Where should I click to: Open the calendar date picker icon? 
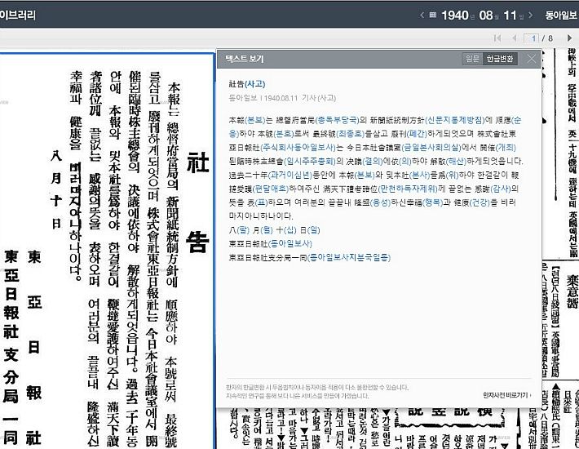pyautogui.click(x=433, y=16)
